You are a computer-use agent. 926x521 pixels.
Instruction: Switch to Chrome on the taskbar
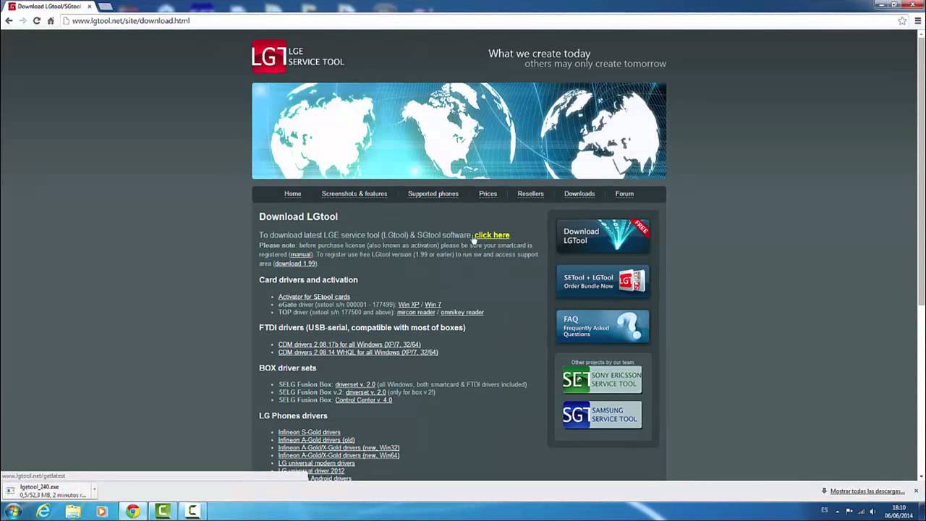coord(132,511)
